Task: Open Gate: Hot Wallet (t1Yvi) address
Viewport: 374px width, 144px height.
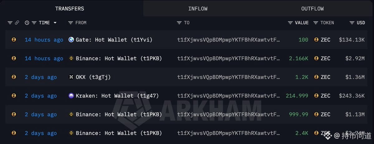Action: click(x=114, y=40)
